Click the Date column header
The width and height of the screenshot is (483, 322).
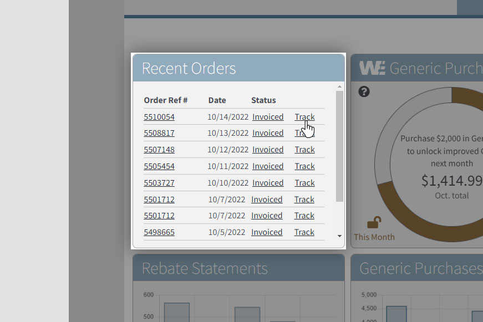pos(217,100)
